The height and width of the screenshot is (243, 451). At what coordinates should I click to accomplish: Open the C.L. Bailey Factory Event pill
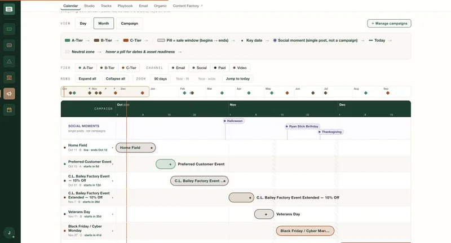(x=200, y=181)
